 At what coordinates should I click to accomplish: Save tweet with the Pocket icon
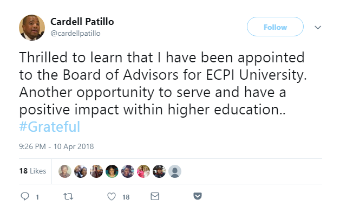point(198,196)
